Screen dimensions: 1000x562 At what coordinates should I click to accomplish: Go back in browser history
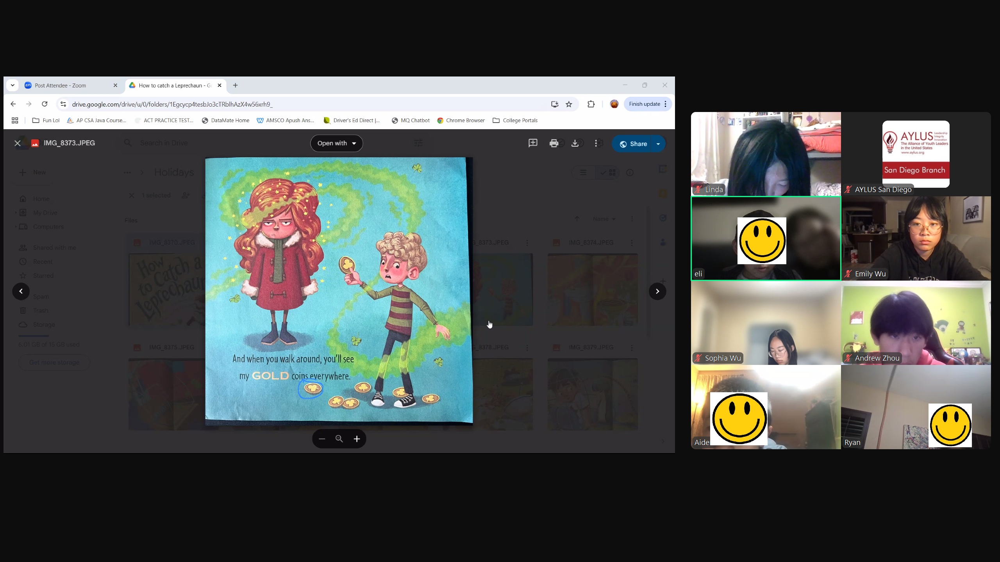(x=13, y=104)
